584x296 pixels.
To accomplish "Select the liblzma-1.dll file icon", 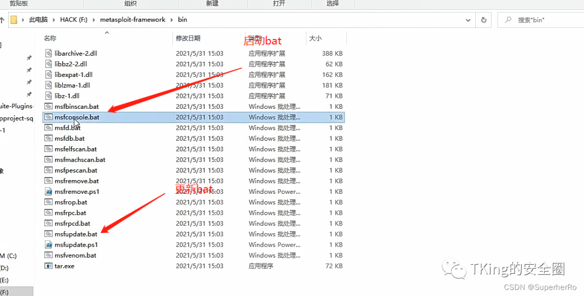I will (49, 85).
